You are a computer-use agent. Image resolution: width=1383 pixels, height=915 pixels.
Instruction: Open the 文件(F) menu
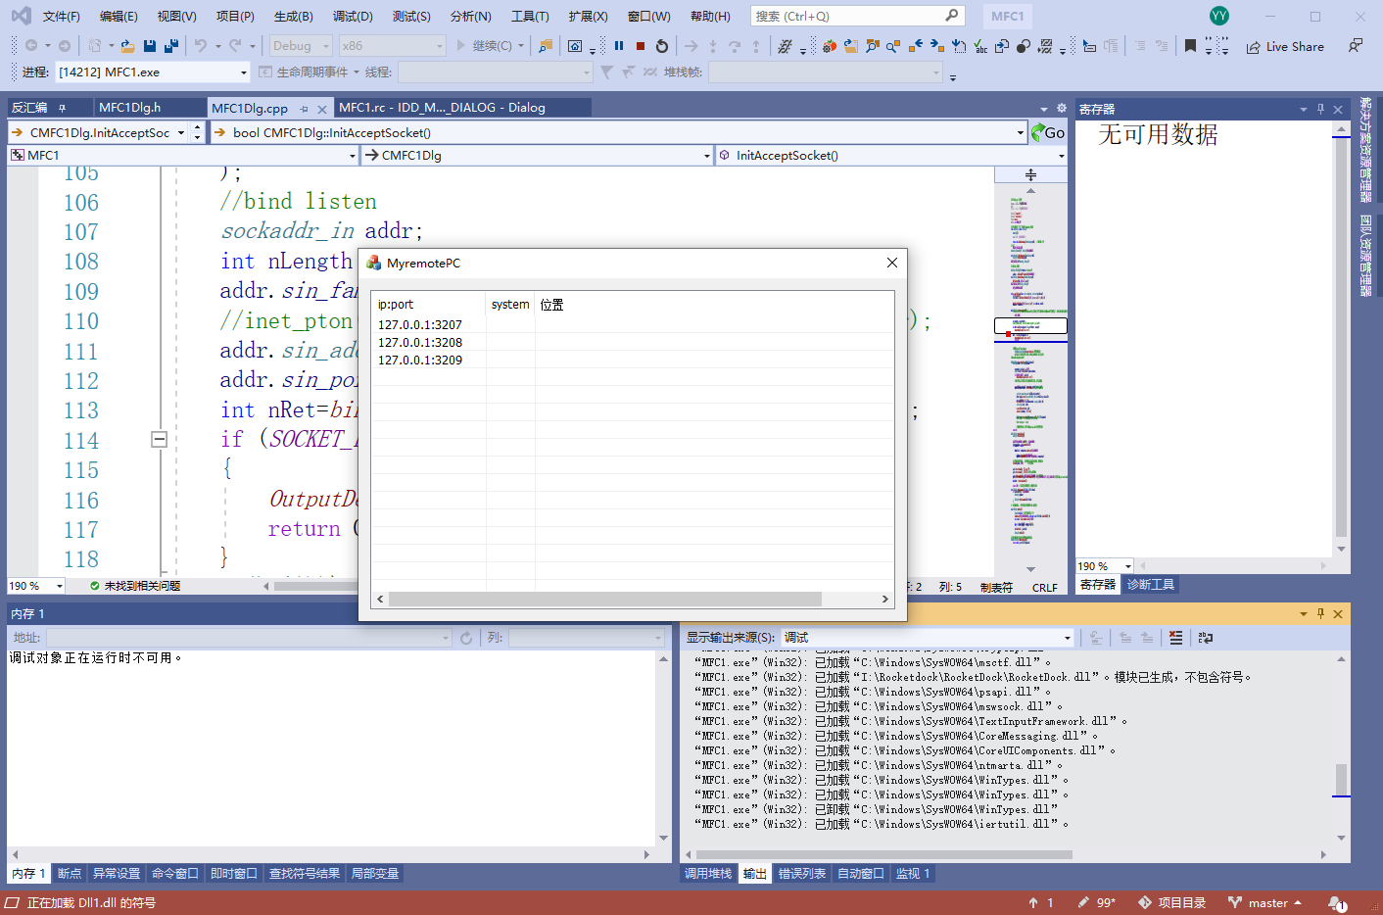point(61,17)
